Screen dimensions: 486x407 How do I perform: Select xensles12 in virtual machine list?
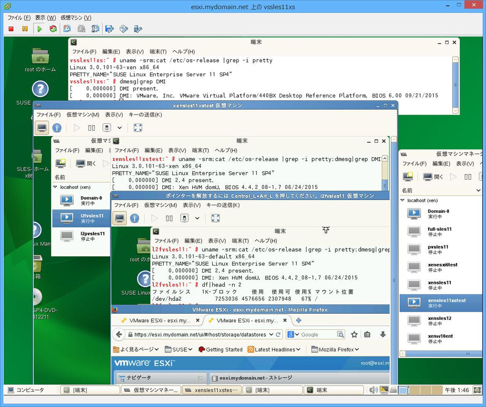tap(439, 321)
